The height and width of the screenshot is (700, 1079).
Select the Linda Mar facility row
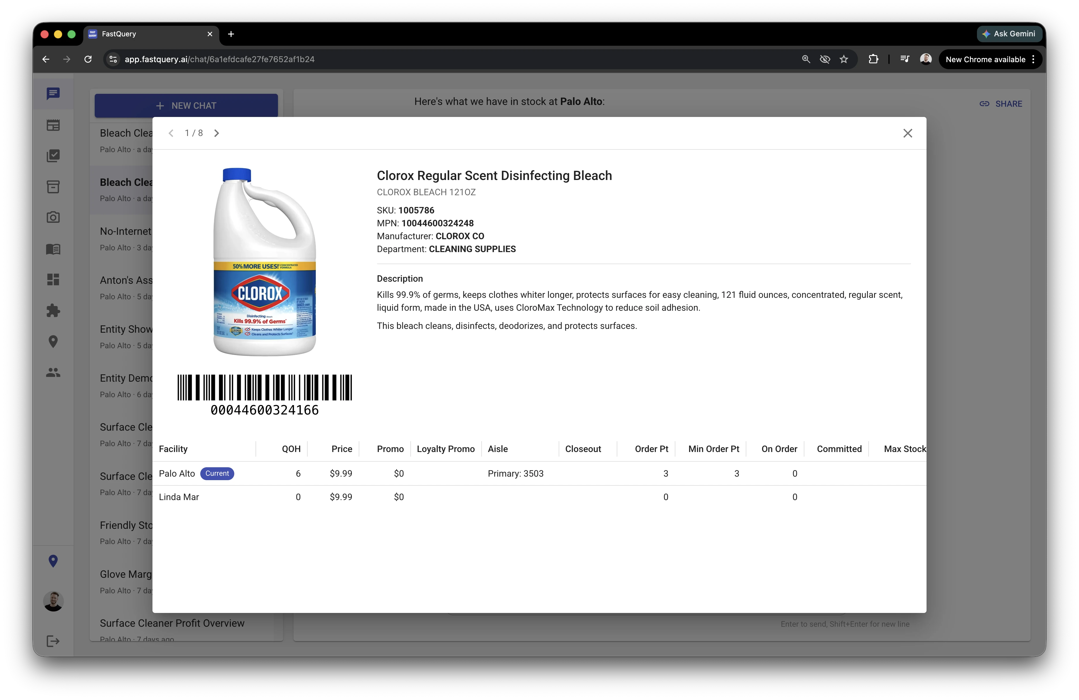pos(539,497)
